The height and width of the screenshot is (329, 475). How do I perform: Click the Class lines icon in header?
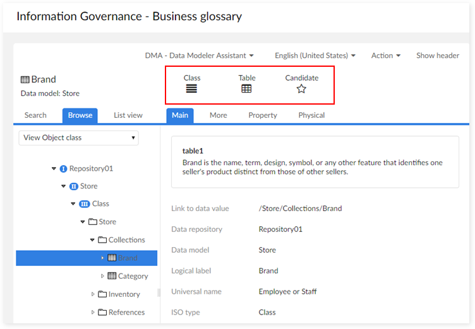191,89
